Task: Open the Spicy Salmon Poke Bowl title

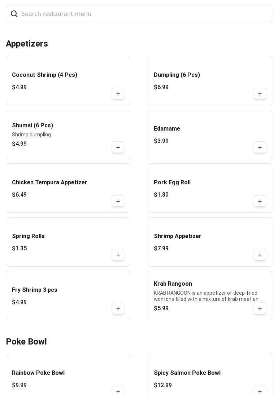Action: (x=187, y=373)
